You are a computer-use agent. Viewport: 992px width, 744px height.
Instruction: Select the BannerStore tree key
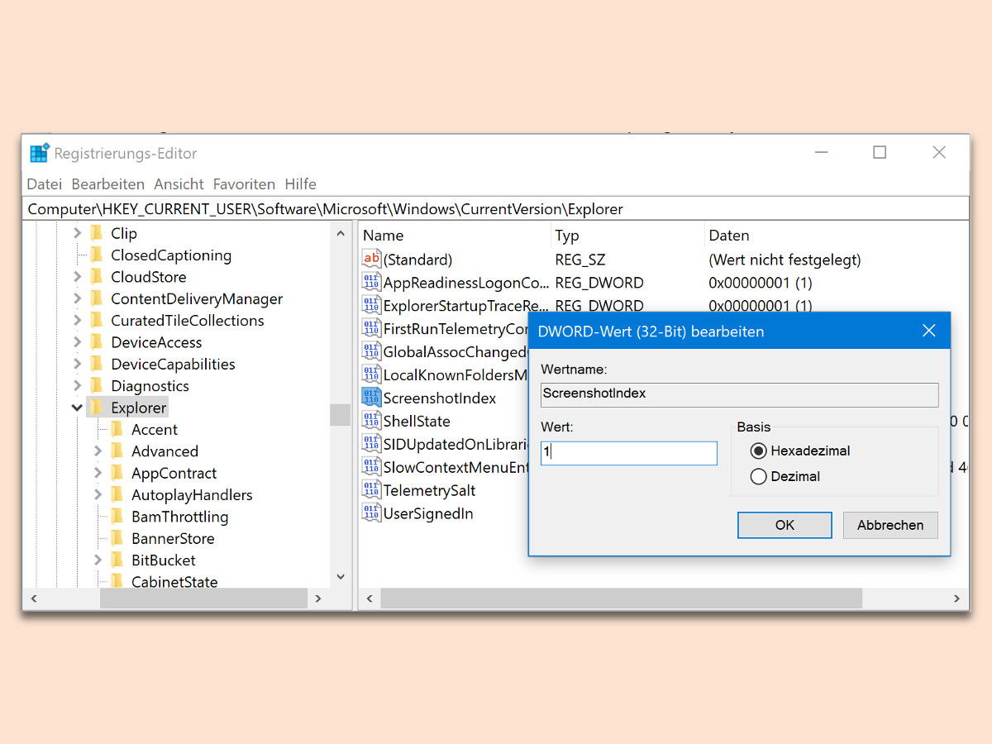click(173, 538)
